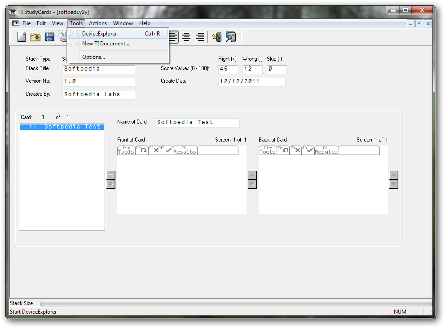The image size is (445, 328).
Task: Click the NUM status bar indicator
Action: coord(400,311)
